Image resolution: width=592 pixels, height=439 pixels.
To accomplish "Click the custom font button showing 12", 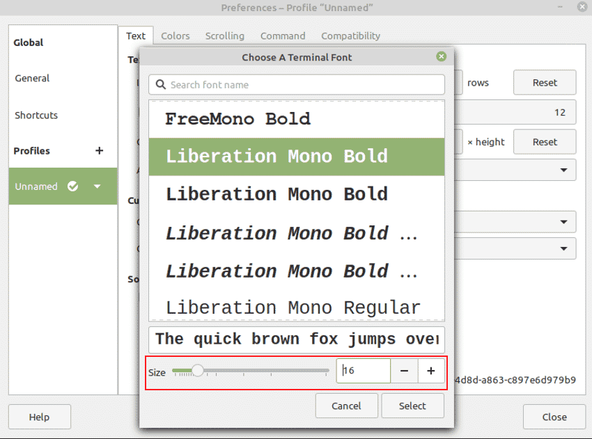I will [515, 112].
